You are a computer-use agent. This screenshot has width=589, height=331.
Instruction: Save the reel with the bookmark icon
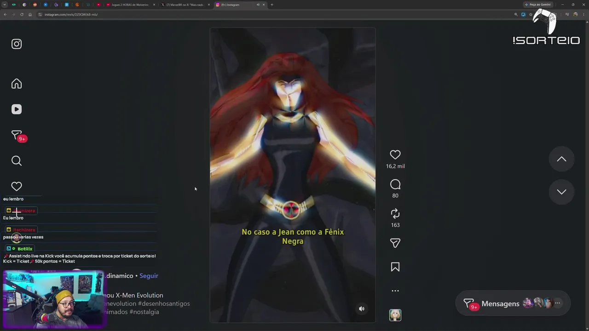click(395, 267)
